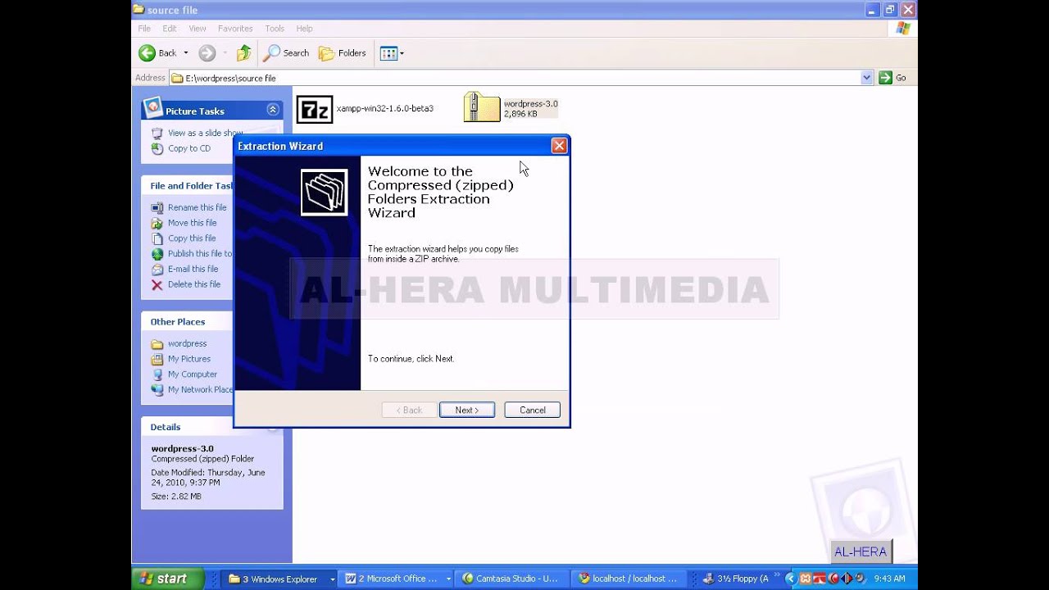Click the e-mail envelope icon in sidebar

157,269
